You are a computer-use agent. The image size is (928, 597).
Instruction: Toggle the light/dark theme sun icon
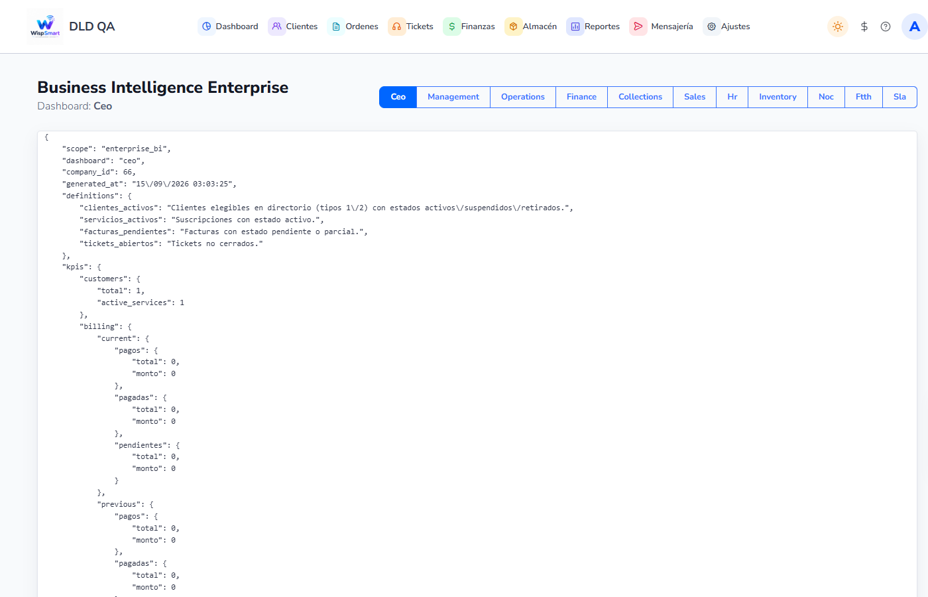tap(838, 27)
